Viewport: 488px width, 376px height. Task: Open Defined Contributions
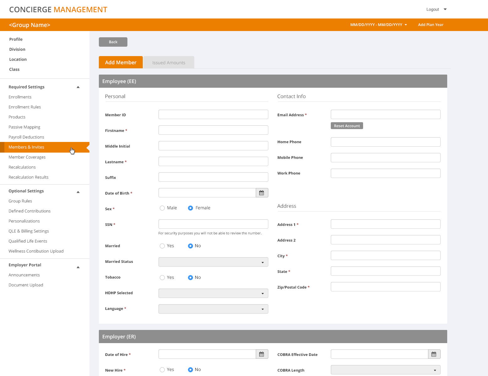click(x=29, y=211)
